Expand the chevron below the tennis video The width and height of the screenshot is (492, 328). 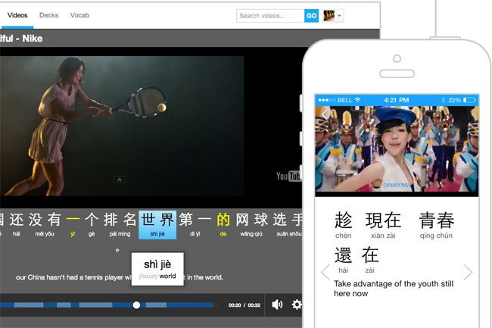click(119, 180)
